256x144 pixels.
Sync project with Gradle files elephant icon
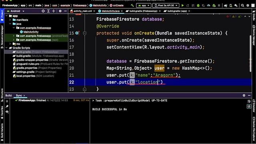tap(226, 6)
